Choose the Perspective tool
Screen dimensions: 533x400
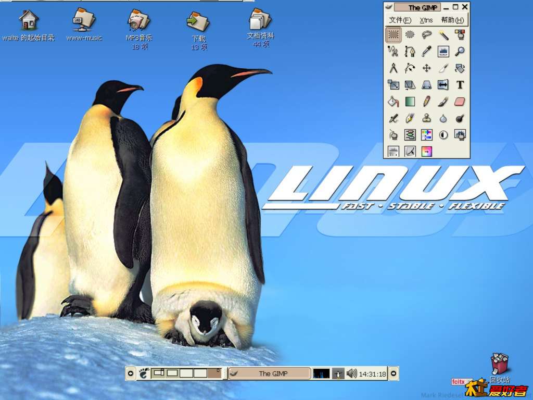427,85
